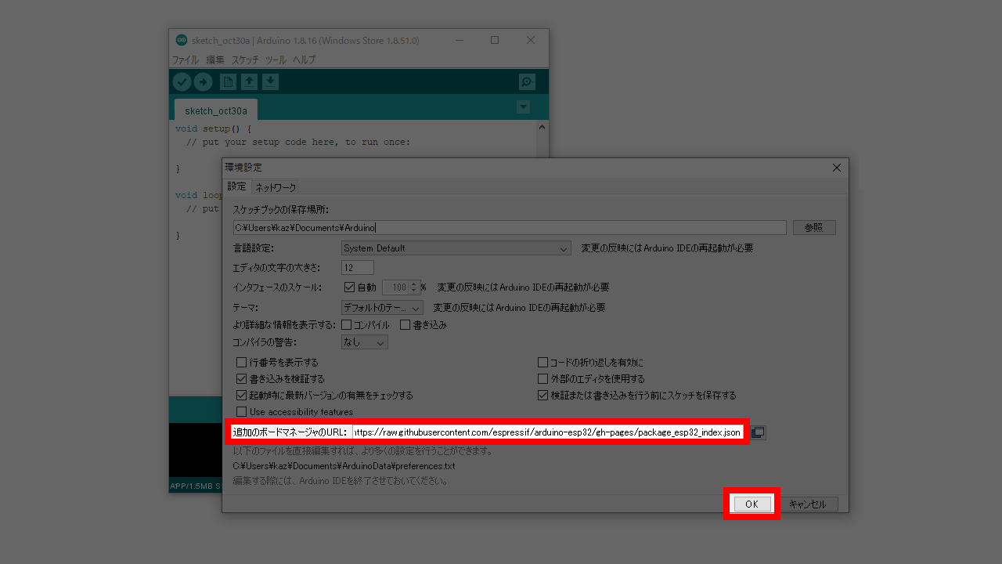Viewport: 1002px width, 564px height.
Task: Open the コンパイラの警告 dropdown
Action: [x=364, y=342]
